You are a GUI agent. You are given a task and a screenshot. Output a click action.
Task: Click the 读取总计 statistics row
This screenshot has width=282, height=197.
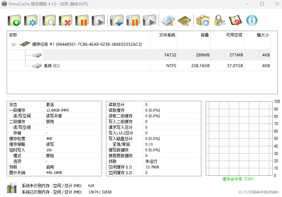(x=154, y=104)
